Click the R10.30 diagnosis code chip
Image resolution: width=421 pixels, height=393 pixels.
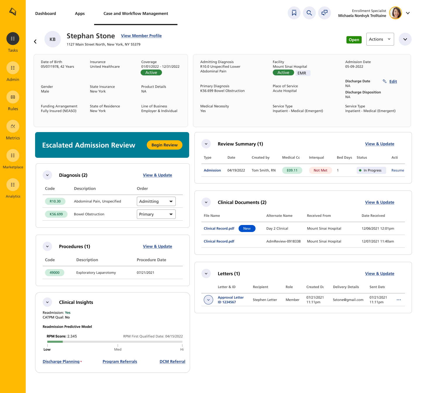[55, 201]
